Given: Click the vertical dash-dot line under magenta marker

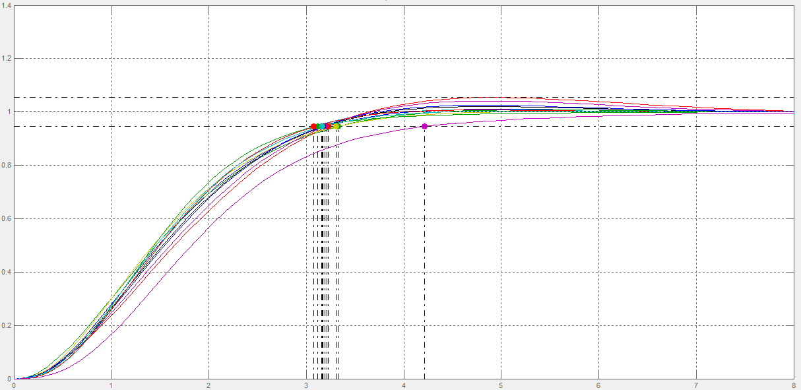Looking at the screenshot, I should 424,264.
